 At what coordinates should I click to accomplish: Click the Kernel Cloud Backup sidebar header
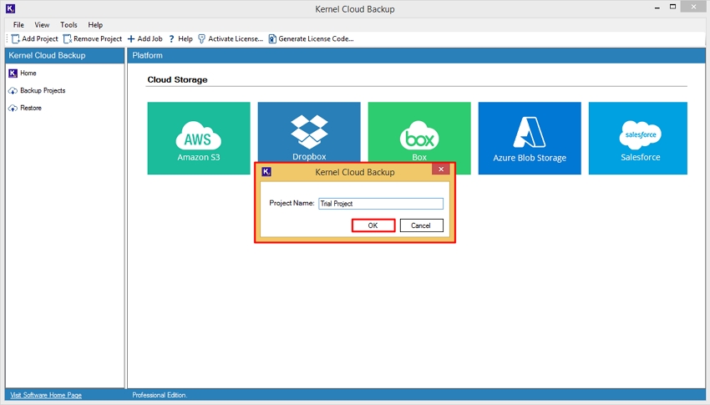(x=65, y=55)
